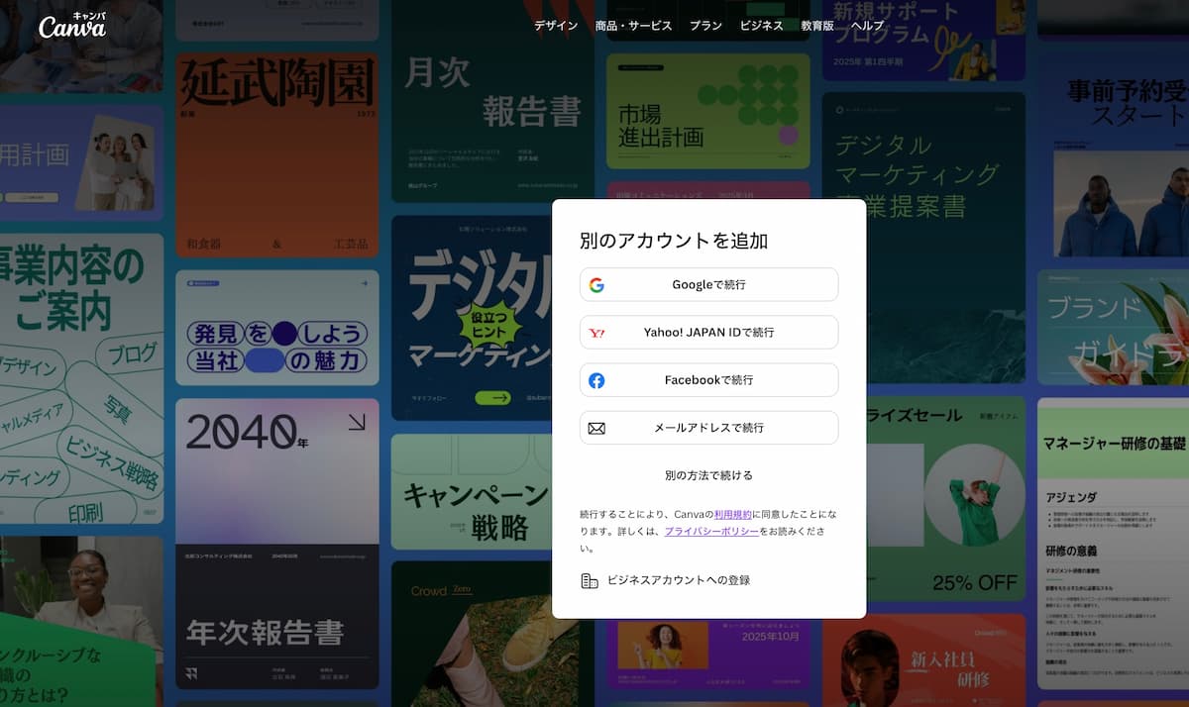
Task: Open the 事業内容のご案内 template
Action: [x=81, y=378]
